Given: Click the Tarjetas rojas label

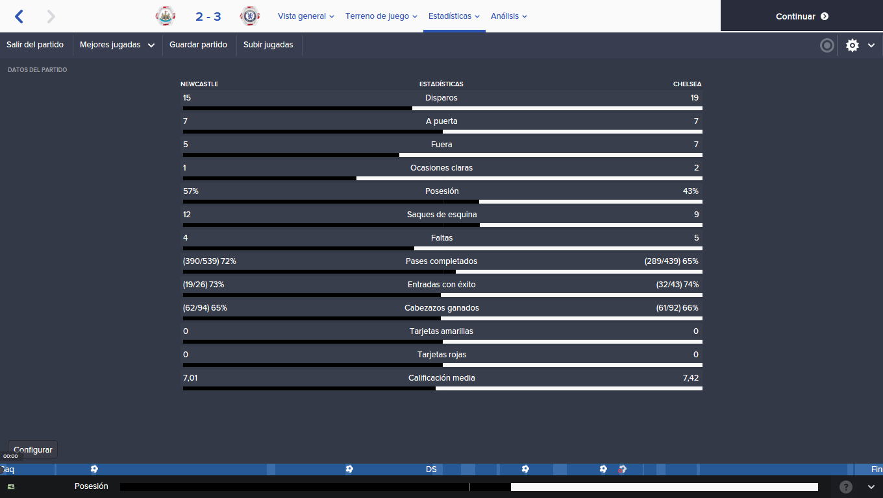Looking at the screenshot, I should point(441,355).
